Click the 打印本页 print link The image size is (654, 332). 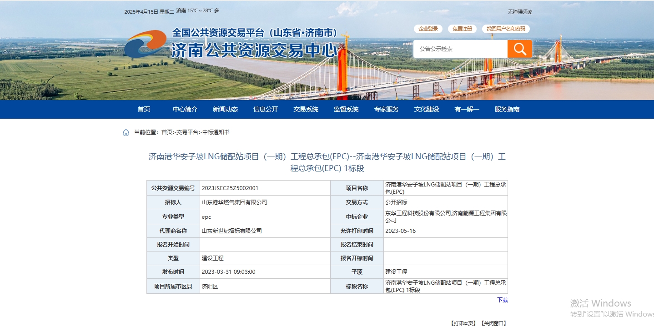463,323
